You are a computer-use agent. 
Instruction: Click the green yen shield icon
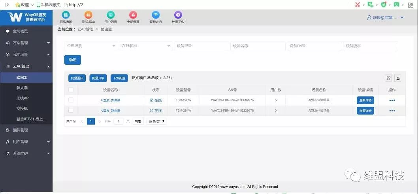(x=384, y=4)
